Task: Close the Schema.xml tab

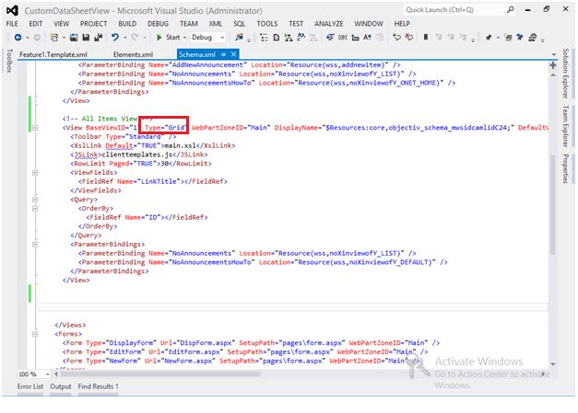Action: tap(233, 54)
